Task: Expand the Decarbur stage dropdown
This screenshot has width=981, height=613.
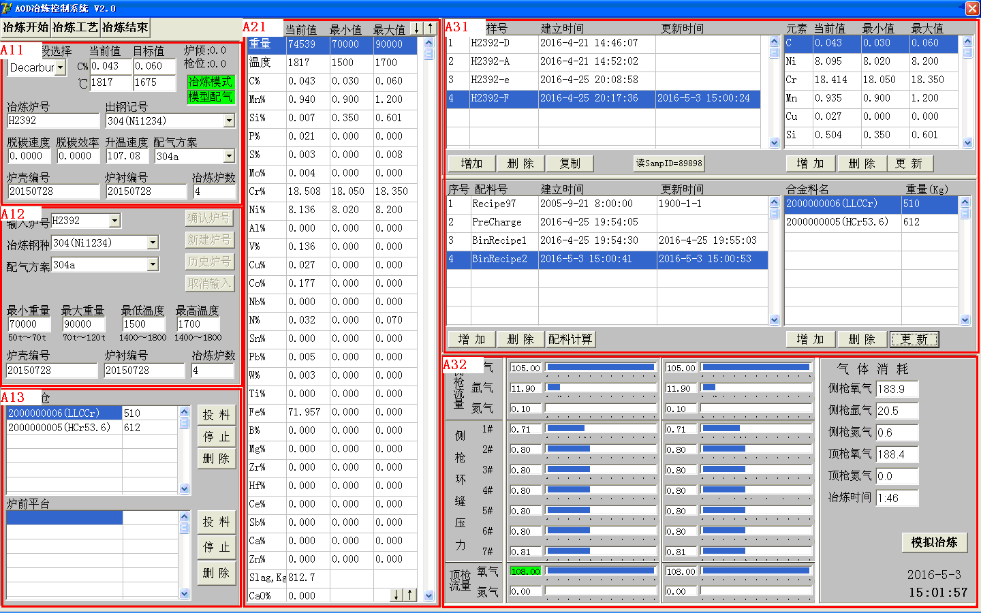Action: (61, 67)
